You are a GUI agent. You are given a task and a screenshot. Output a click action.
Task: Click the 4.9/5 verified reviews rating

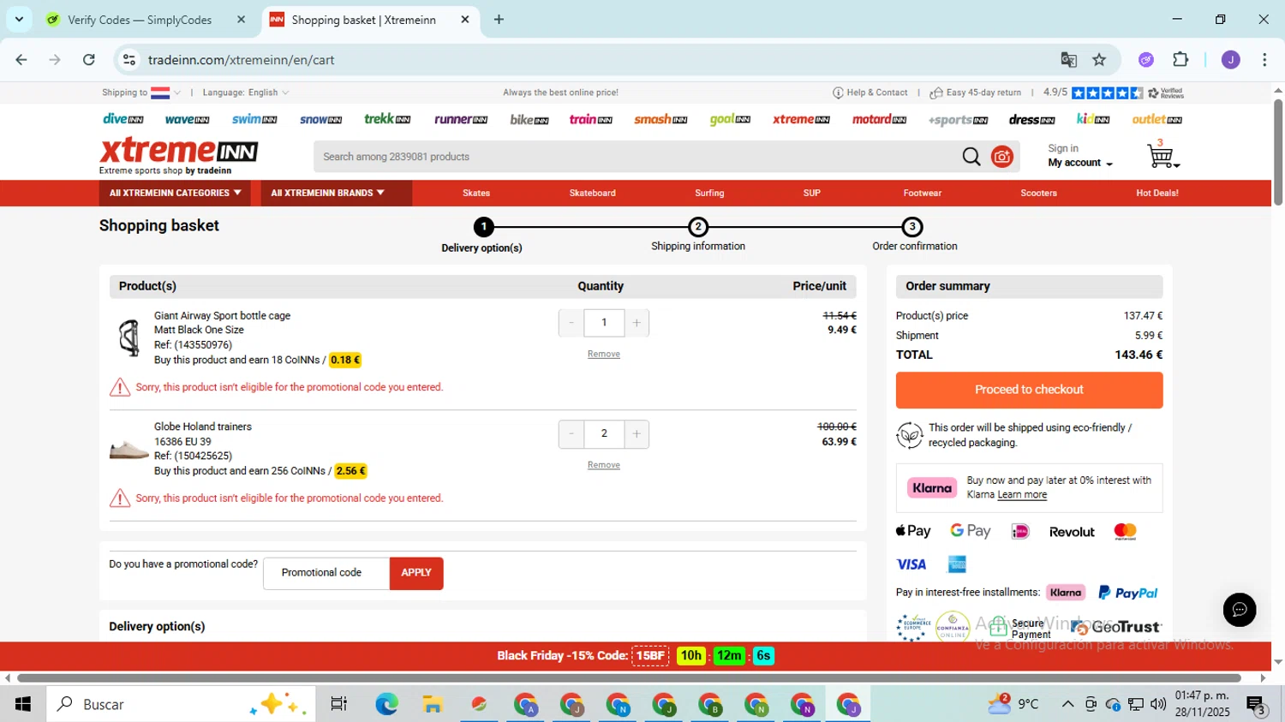click(x=1113, y=92)
